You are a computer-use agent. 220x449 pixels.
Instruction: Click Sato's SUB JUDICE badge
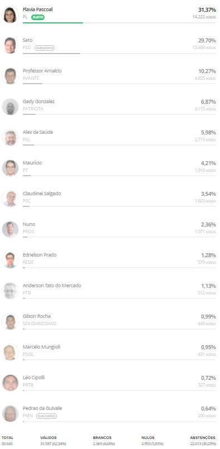tap(45, 48)
